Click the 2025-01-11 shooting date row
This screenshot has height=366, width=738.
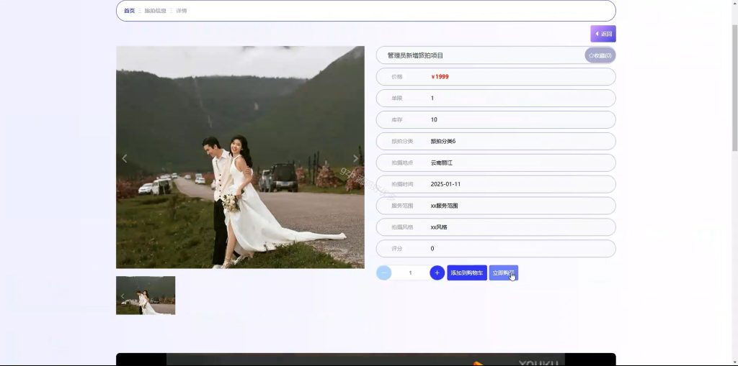click(x=496, y=184)
